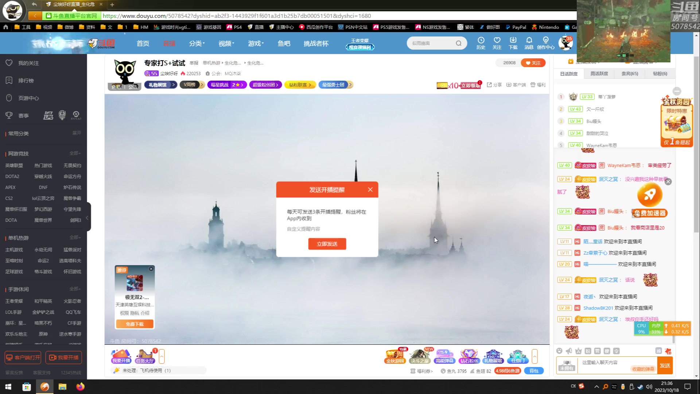Click the emoji smiley icon in chat toolbar
The height and width of the screenshot is (394, 700).
coord(559,351)
